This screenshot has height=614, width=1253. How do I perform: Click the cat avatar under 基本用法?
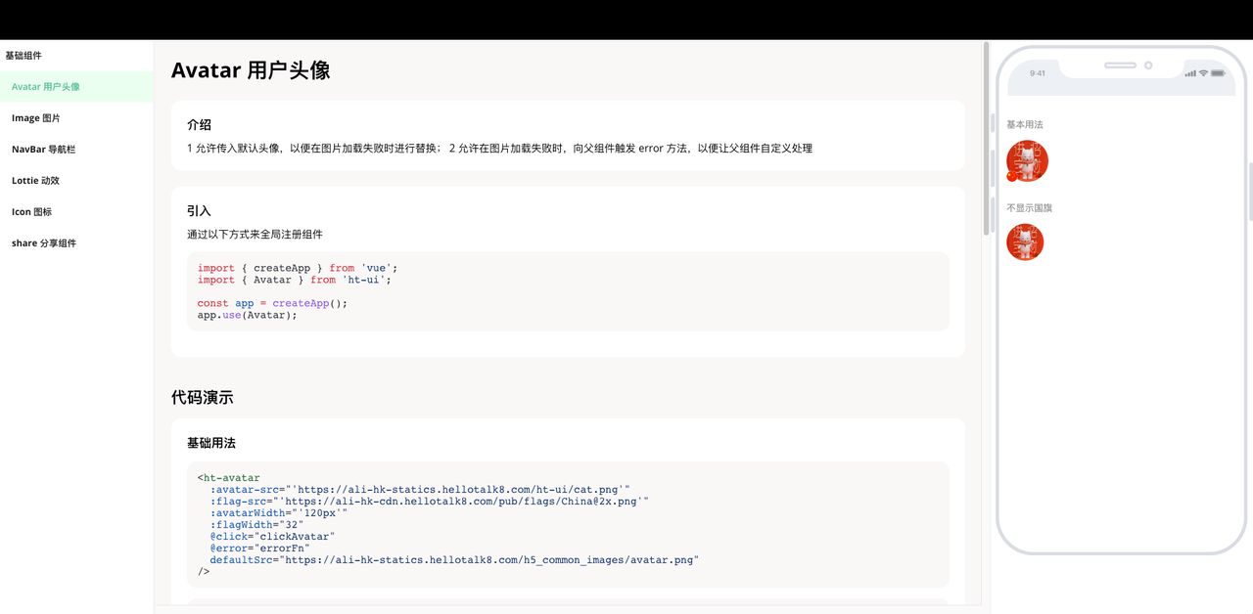(x=1027, y=161)
